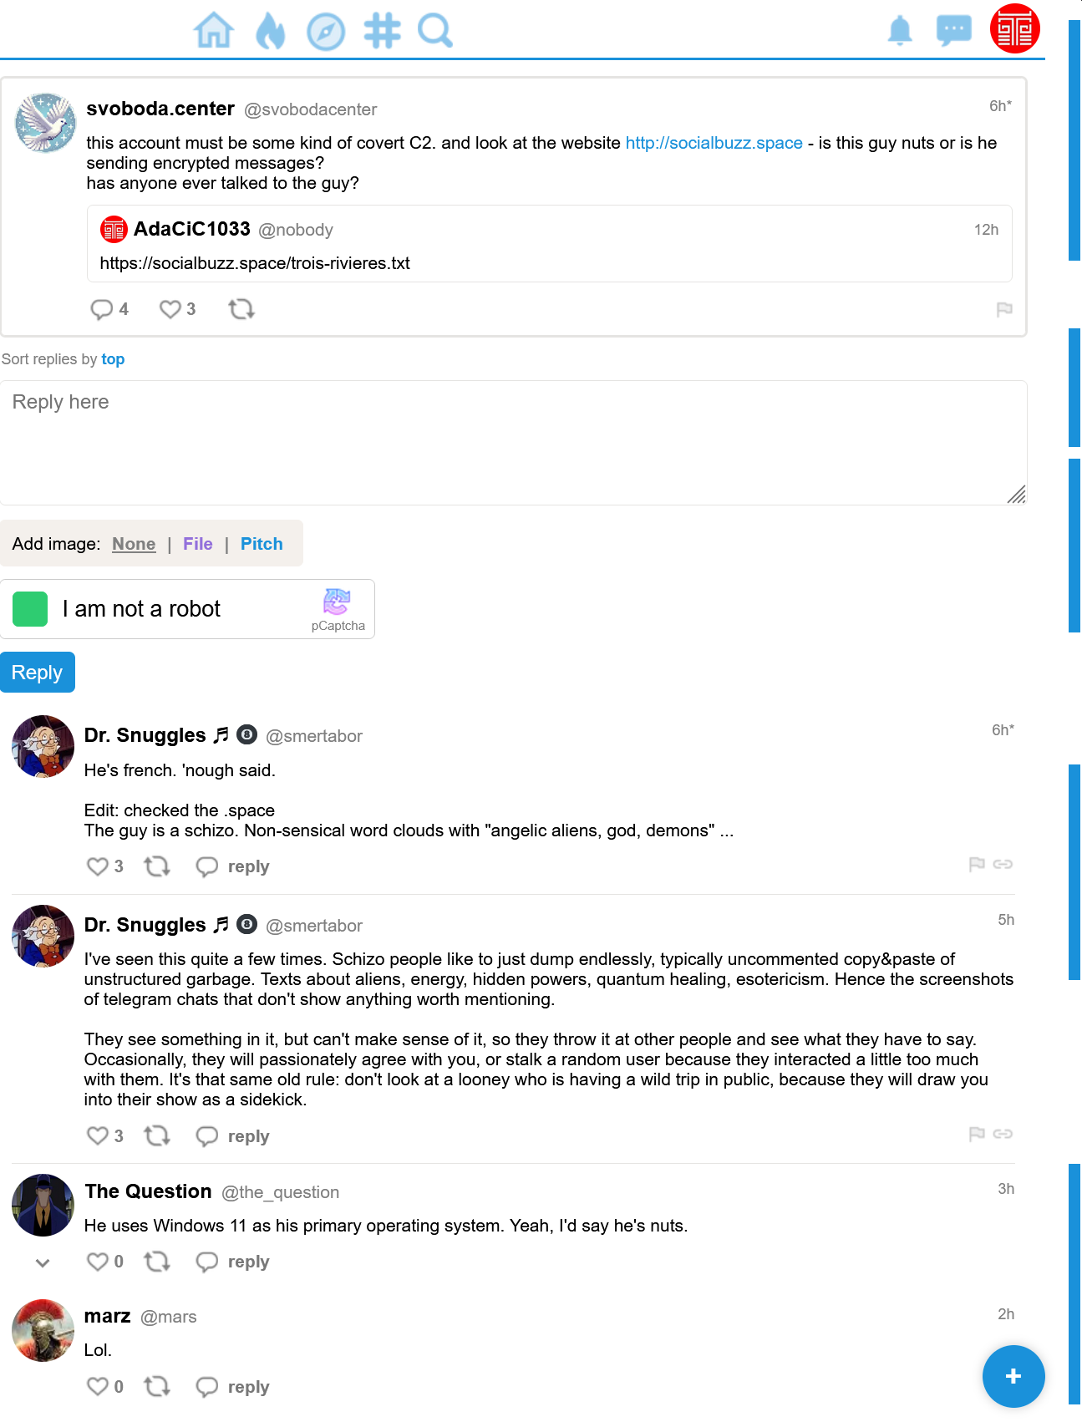Viewport: 1082px width, 1422px height.
Task: Open the chat messages icon
Action: tap(954, 31)
